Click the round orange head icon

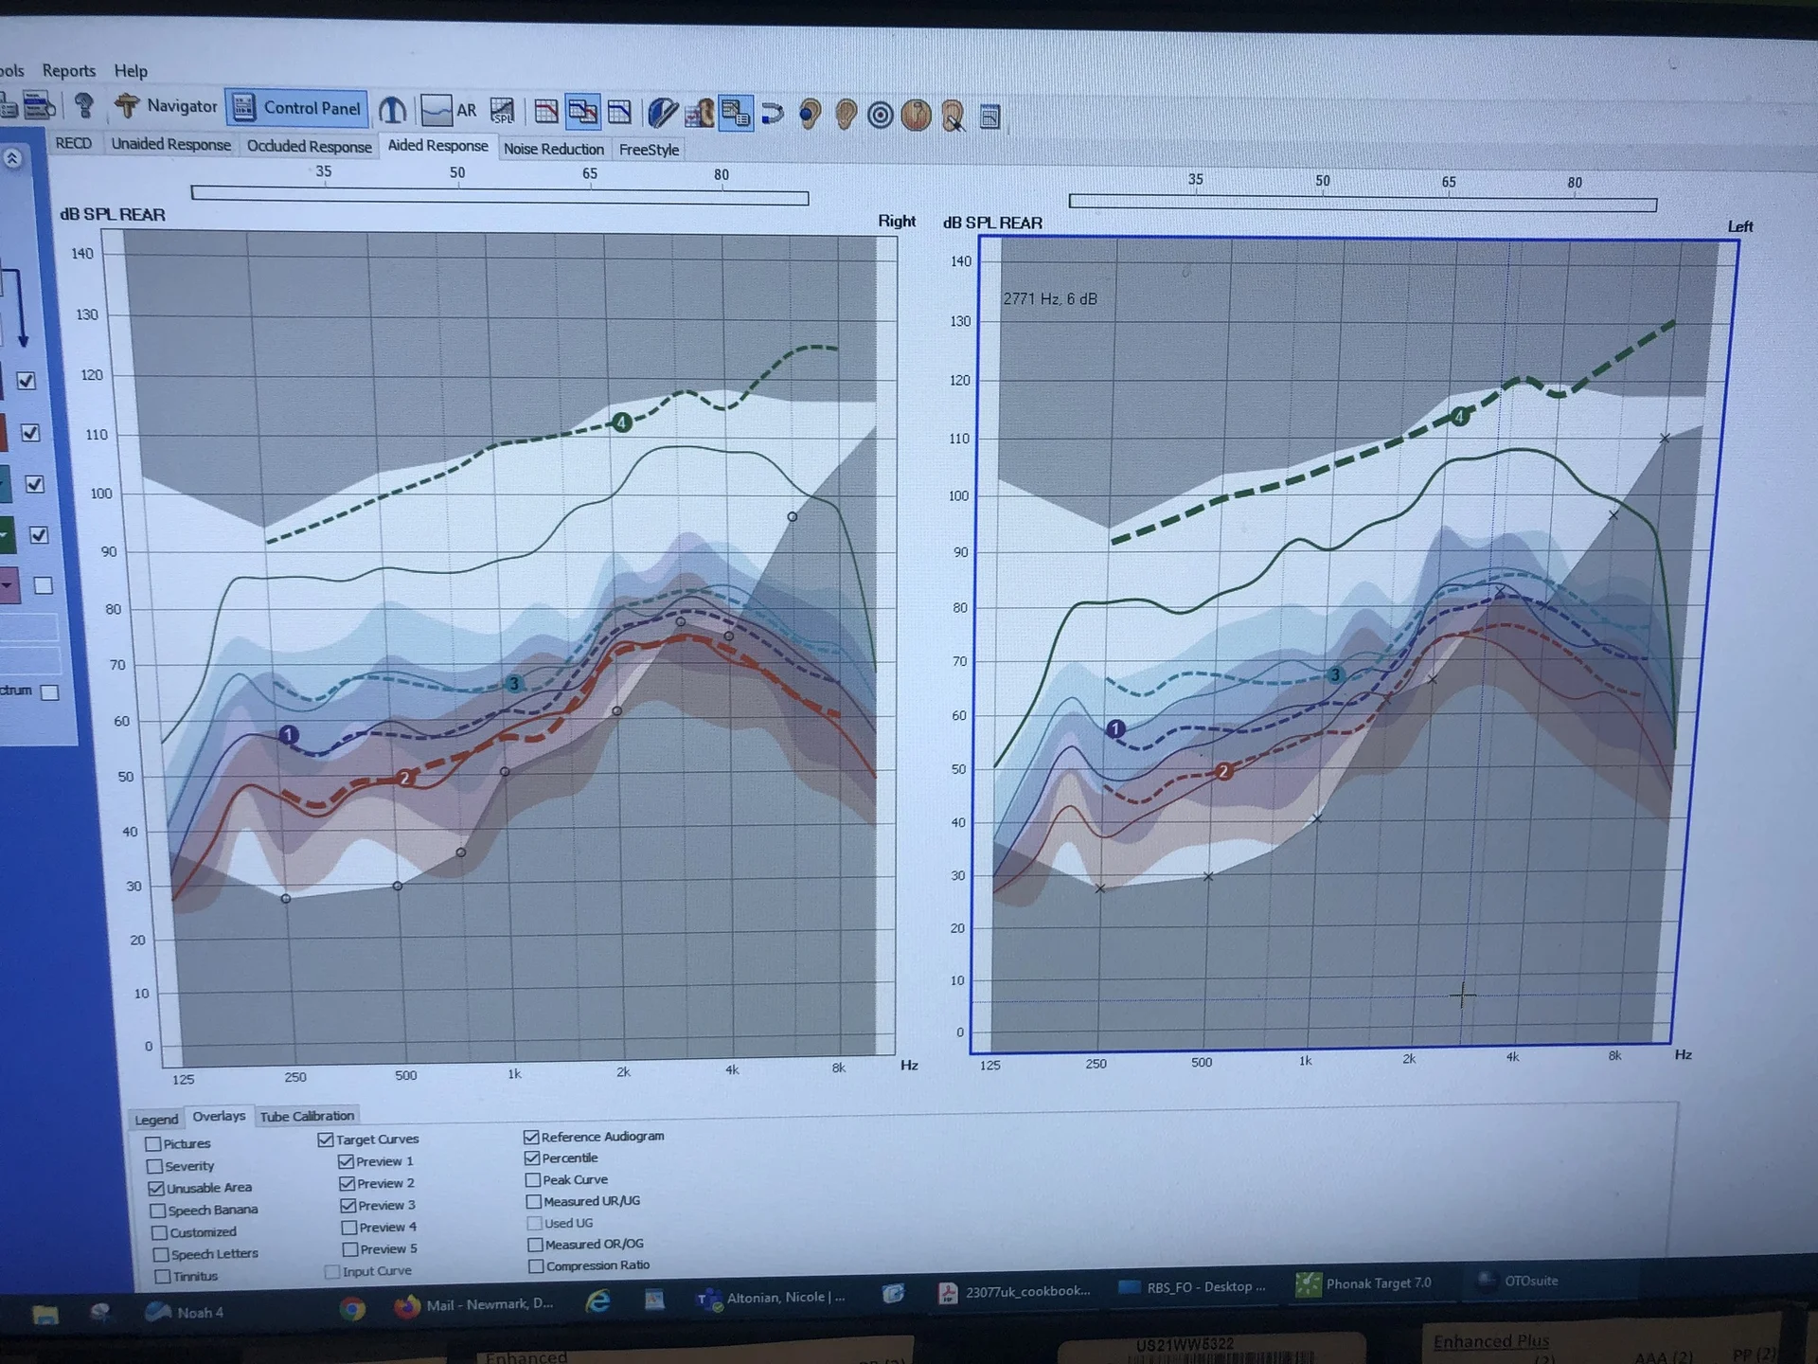916,116
